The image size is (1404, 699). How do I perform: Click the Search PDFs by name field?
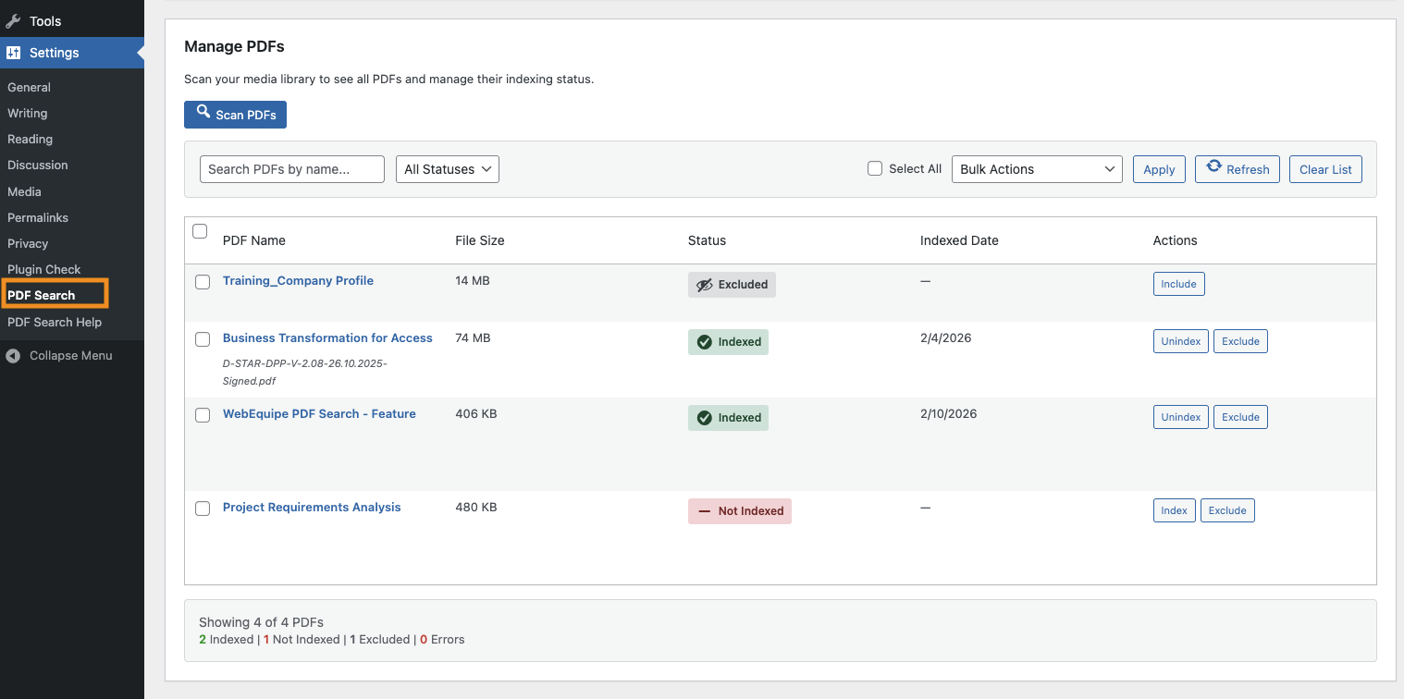(x=291, y=168)
